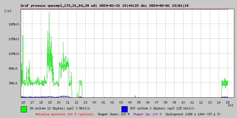237x118 pixels.
Task: Click the blue OUT legend color swatch
Action: point(124,109)
